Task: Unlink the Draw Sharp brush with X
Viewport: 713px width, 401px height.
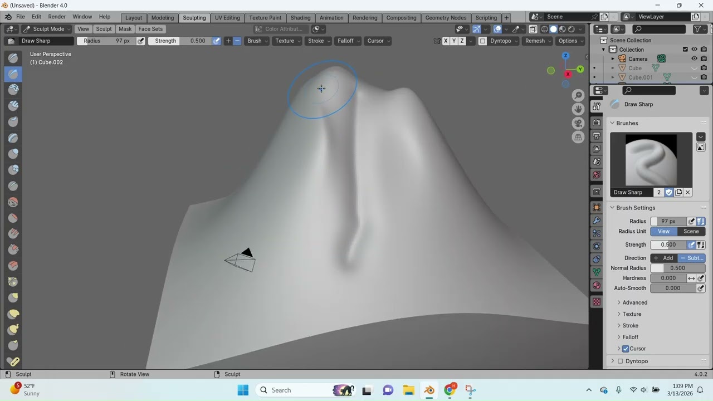Action: point(688,192)
